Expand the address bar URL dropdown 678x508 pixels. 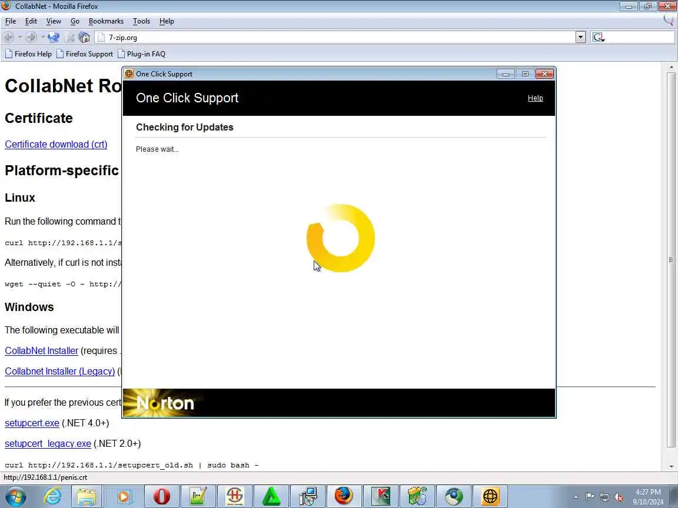[580, 38]
